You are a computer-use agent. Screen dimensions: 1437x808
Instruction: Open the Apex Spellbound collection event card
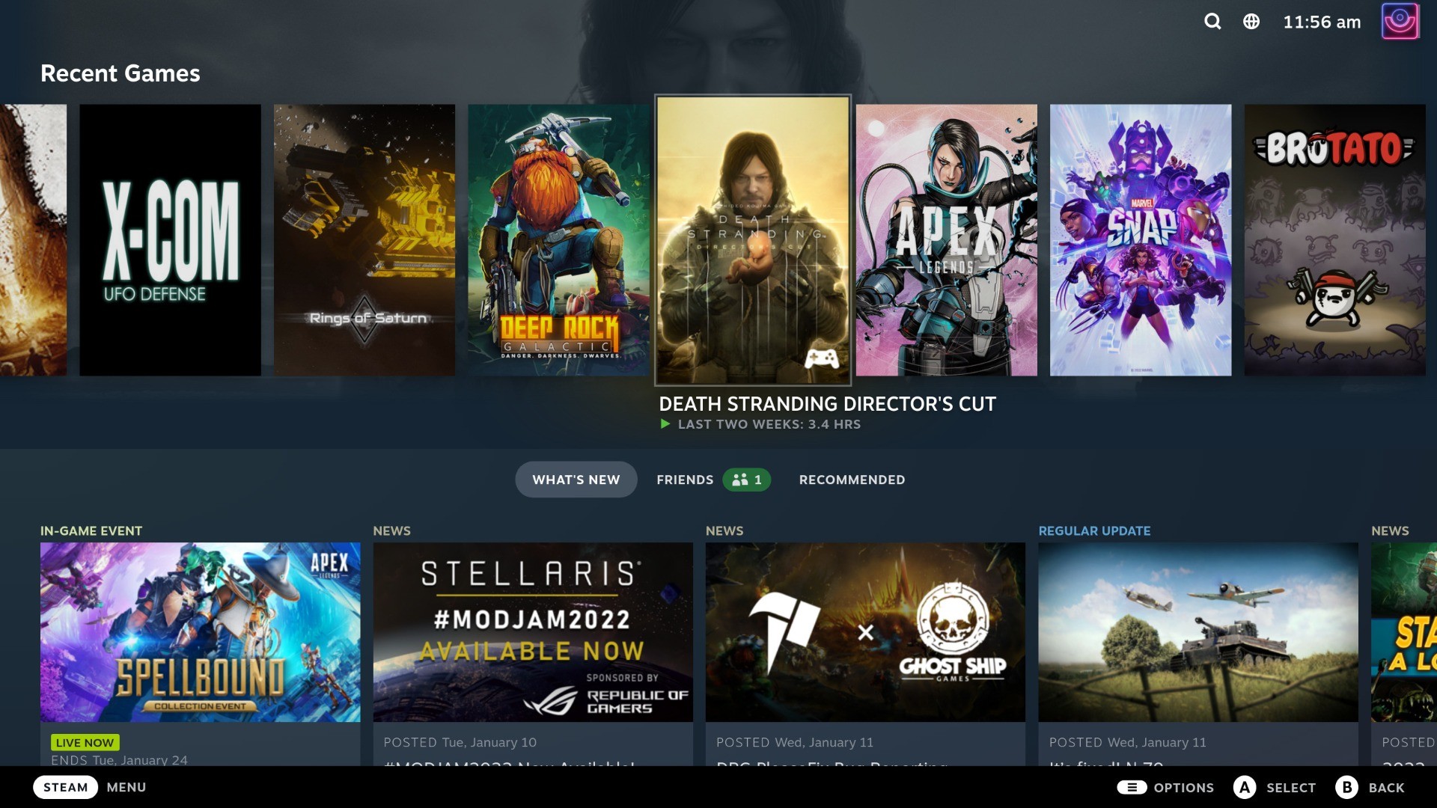pos(200,632)
